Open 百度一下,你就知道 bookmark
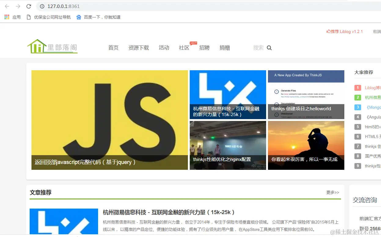The width and height of the screenshot is (381, 237). point(98,17)
